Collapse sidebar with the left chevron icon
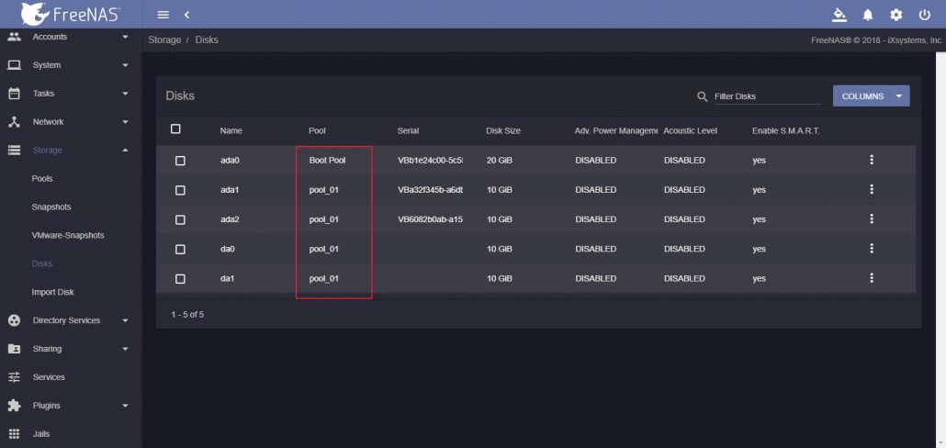The image size is (946, 448). pyautogui.click(x=186, y=15)
